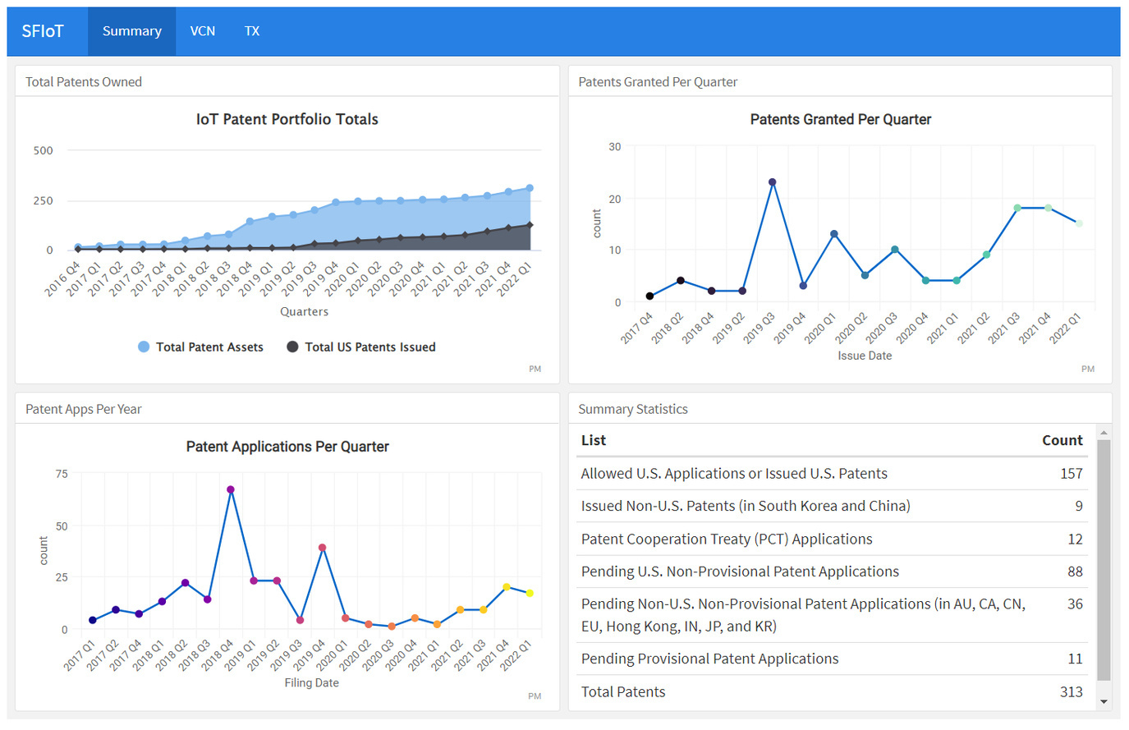This screenshot has width=1129, height=730.
Task: Click the 2019 Q3 peak point in Patents Granted
Action: [x=772, y=182]
